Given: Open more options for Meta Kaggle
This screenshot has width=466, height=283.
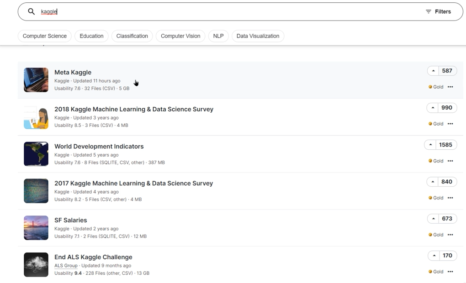Looking at the screenshot, I should (x=450, y=87).
